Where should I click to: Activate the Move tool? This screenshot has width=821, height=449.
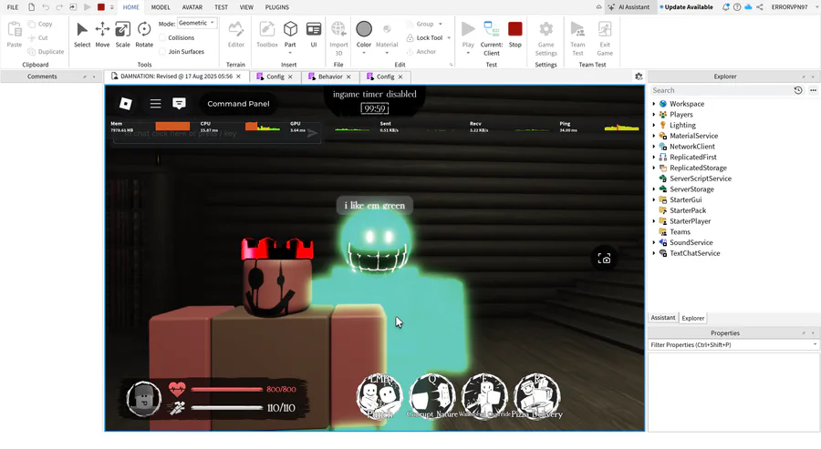click(x=102, y=35)
